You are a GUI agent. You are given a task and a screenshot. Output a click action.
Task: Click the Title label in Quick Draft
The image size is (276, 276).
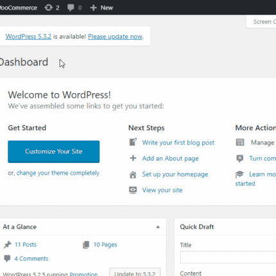pyautogui.click(x=185, y=245)
